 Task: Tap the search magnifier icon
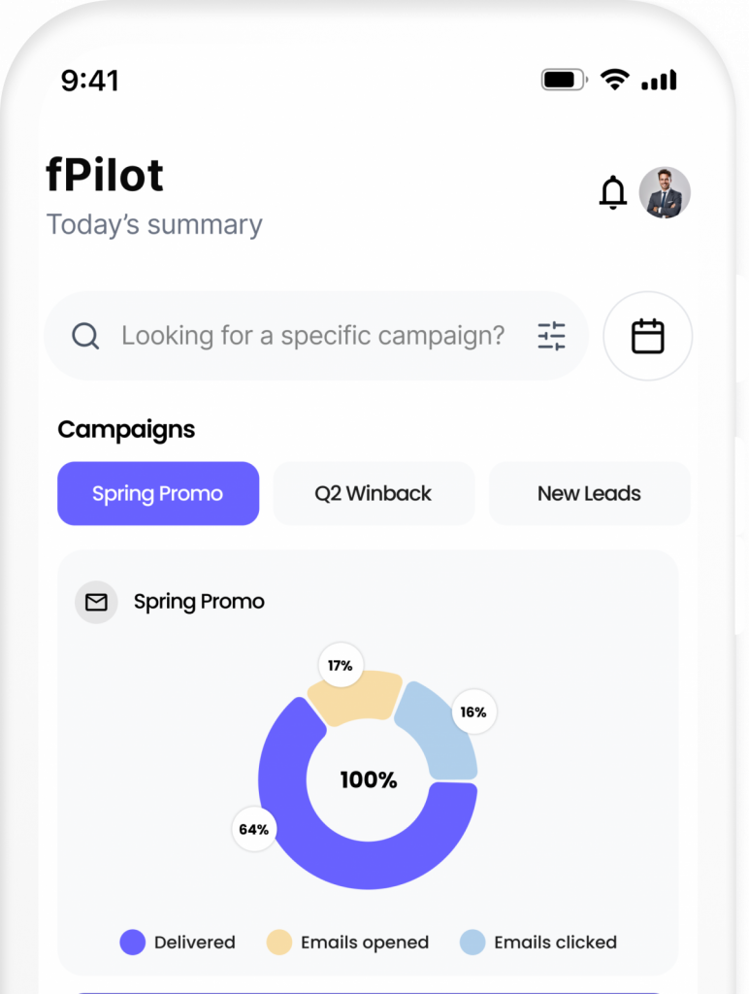(85, 336)
